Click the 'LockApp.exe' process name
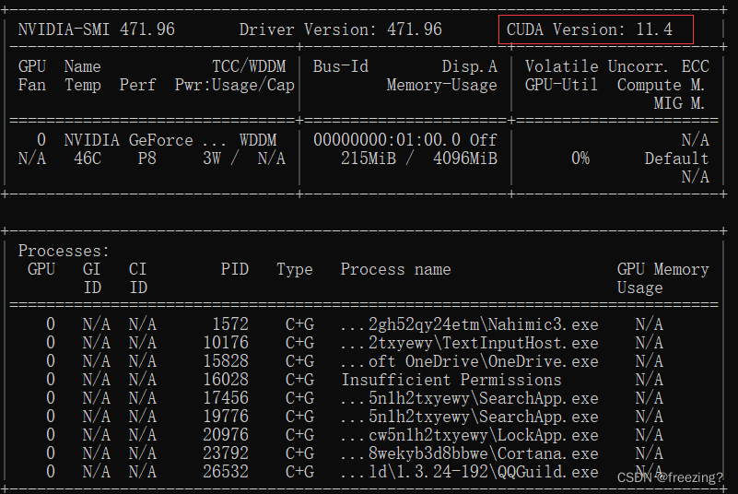The height and width of the screenshot is (494, 738). pos(548,435)
